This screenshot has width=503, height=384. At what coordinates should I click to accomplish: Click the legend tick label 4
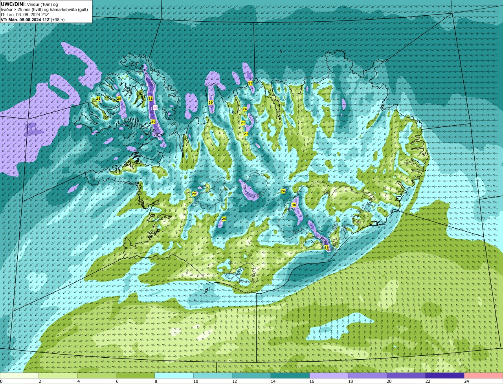click(x=78, y=381)
